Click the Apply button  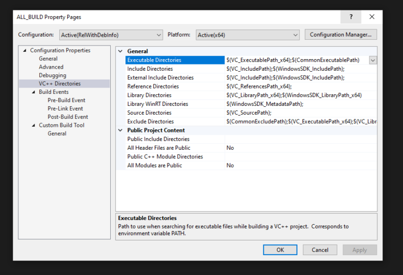click(x=360, y=250)
